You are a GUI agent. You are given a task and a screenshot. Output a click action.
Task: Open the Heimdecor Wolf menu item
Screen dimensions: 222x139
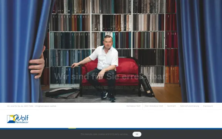point(133,106)
